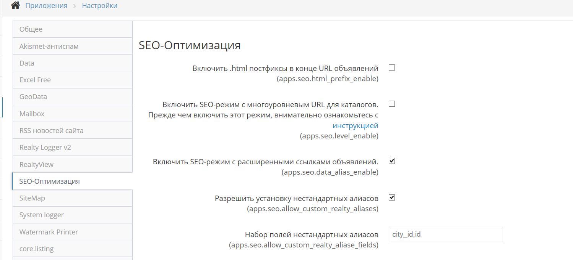Open the Akismet-антиспам tab
Screen dimensions: 573x260
(x=73, y=46)
